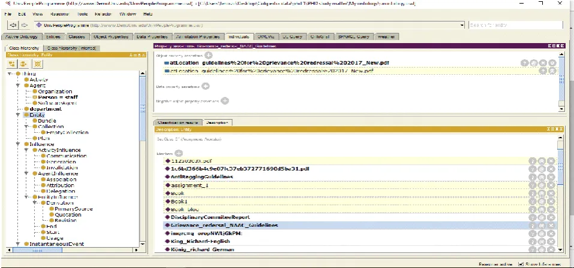This screenshot has height=268, width=574.
Task: Collapse the Thing tree node
Action: pyautogui.click(x=10, y=74)
